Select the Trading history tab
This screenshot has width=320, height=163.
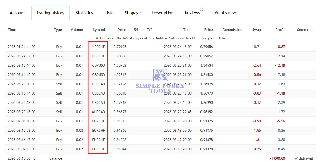pyautogui.click(x=50, y=13)
